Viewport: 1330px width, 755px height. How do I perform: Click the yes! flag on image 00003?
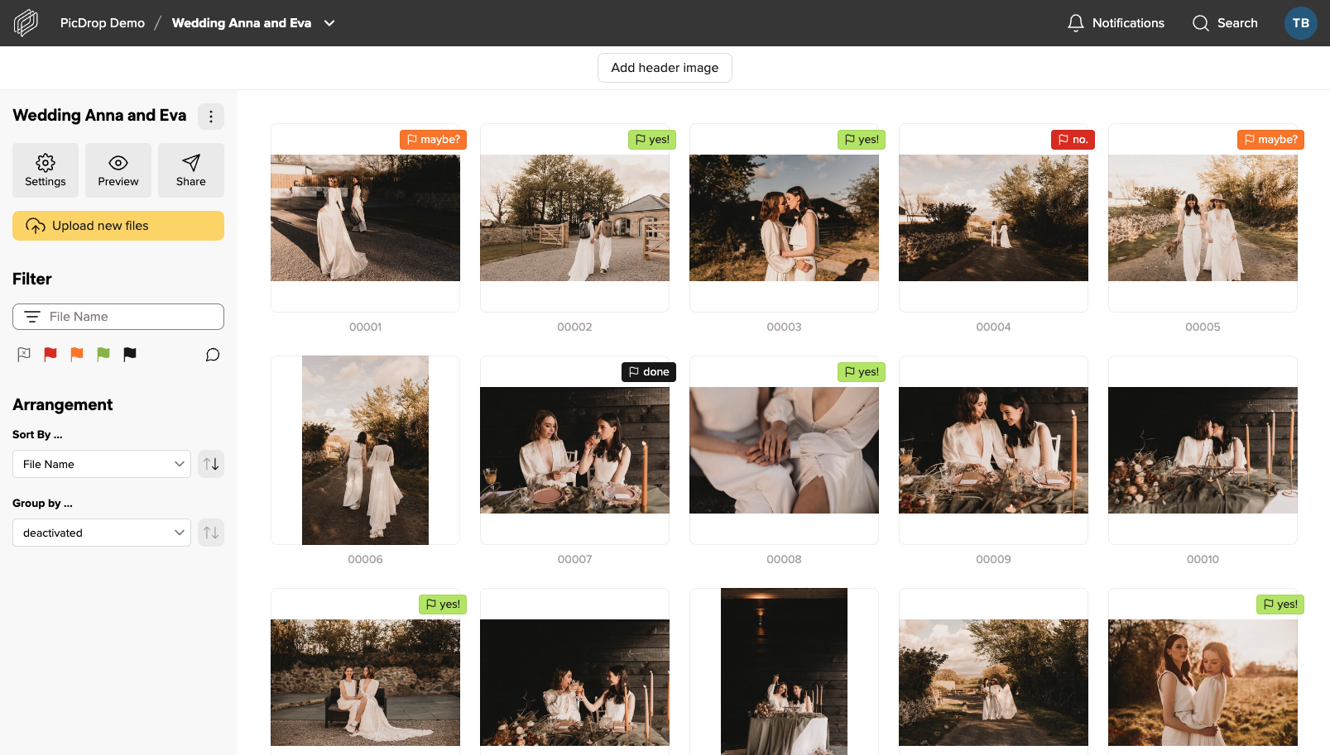pyautogui.click(x=862, y=140)
